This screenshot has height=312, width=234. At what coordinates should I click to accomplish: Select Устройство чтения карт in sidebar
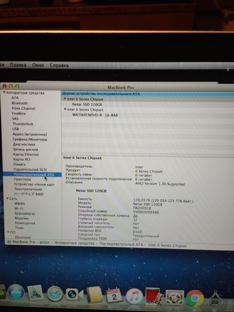point(34,184)
